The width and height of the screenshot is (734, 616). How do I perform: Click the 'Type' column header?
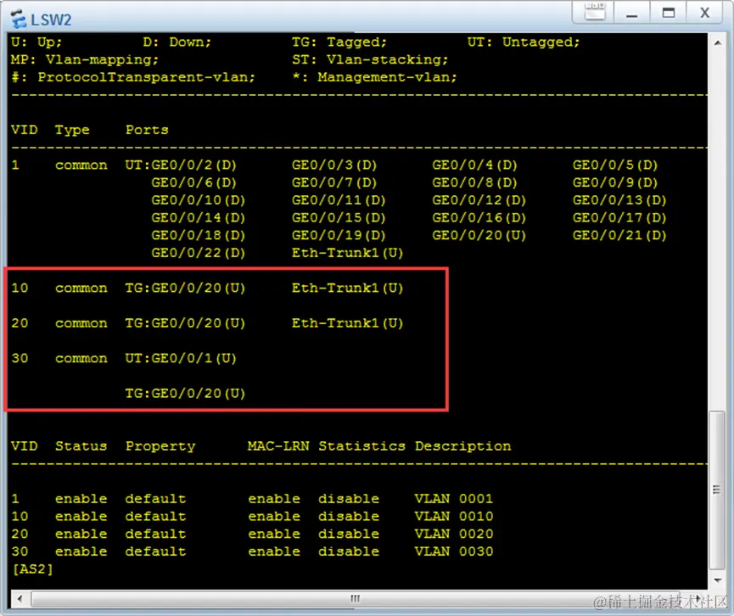(72, 130)
